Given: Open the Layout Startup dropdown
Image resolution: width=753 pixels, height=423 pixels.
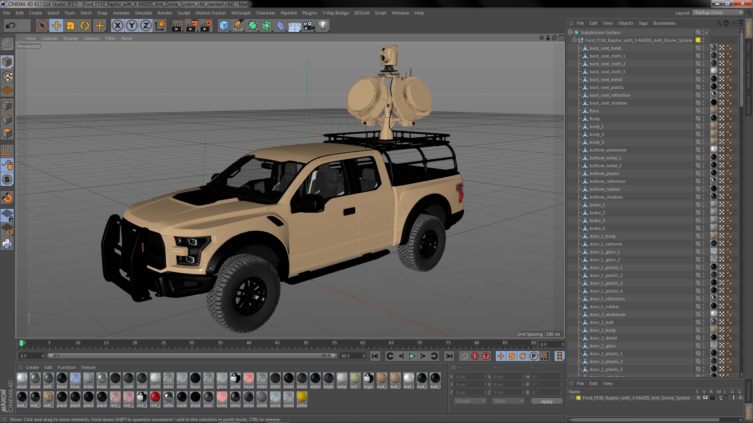Looking at the screenshot, I should click(x=717, y=13).
